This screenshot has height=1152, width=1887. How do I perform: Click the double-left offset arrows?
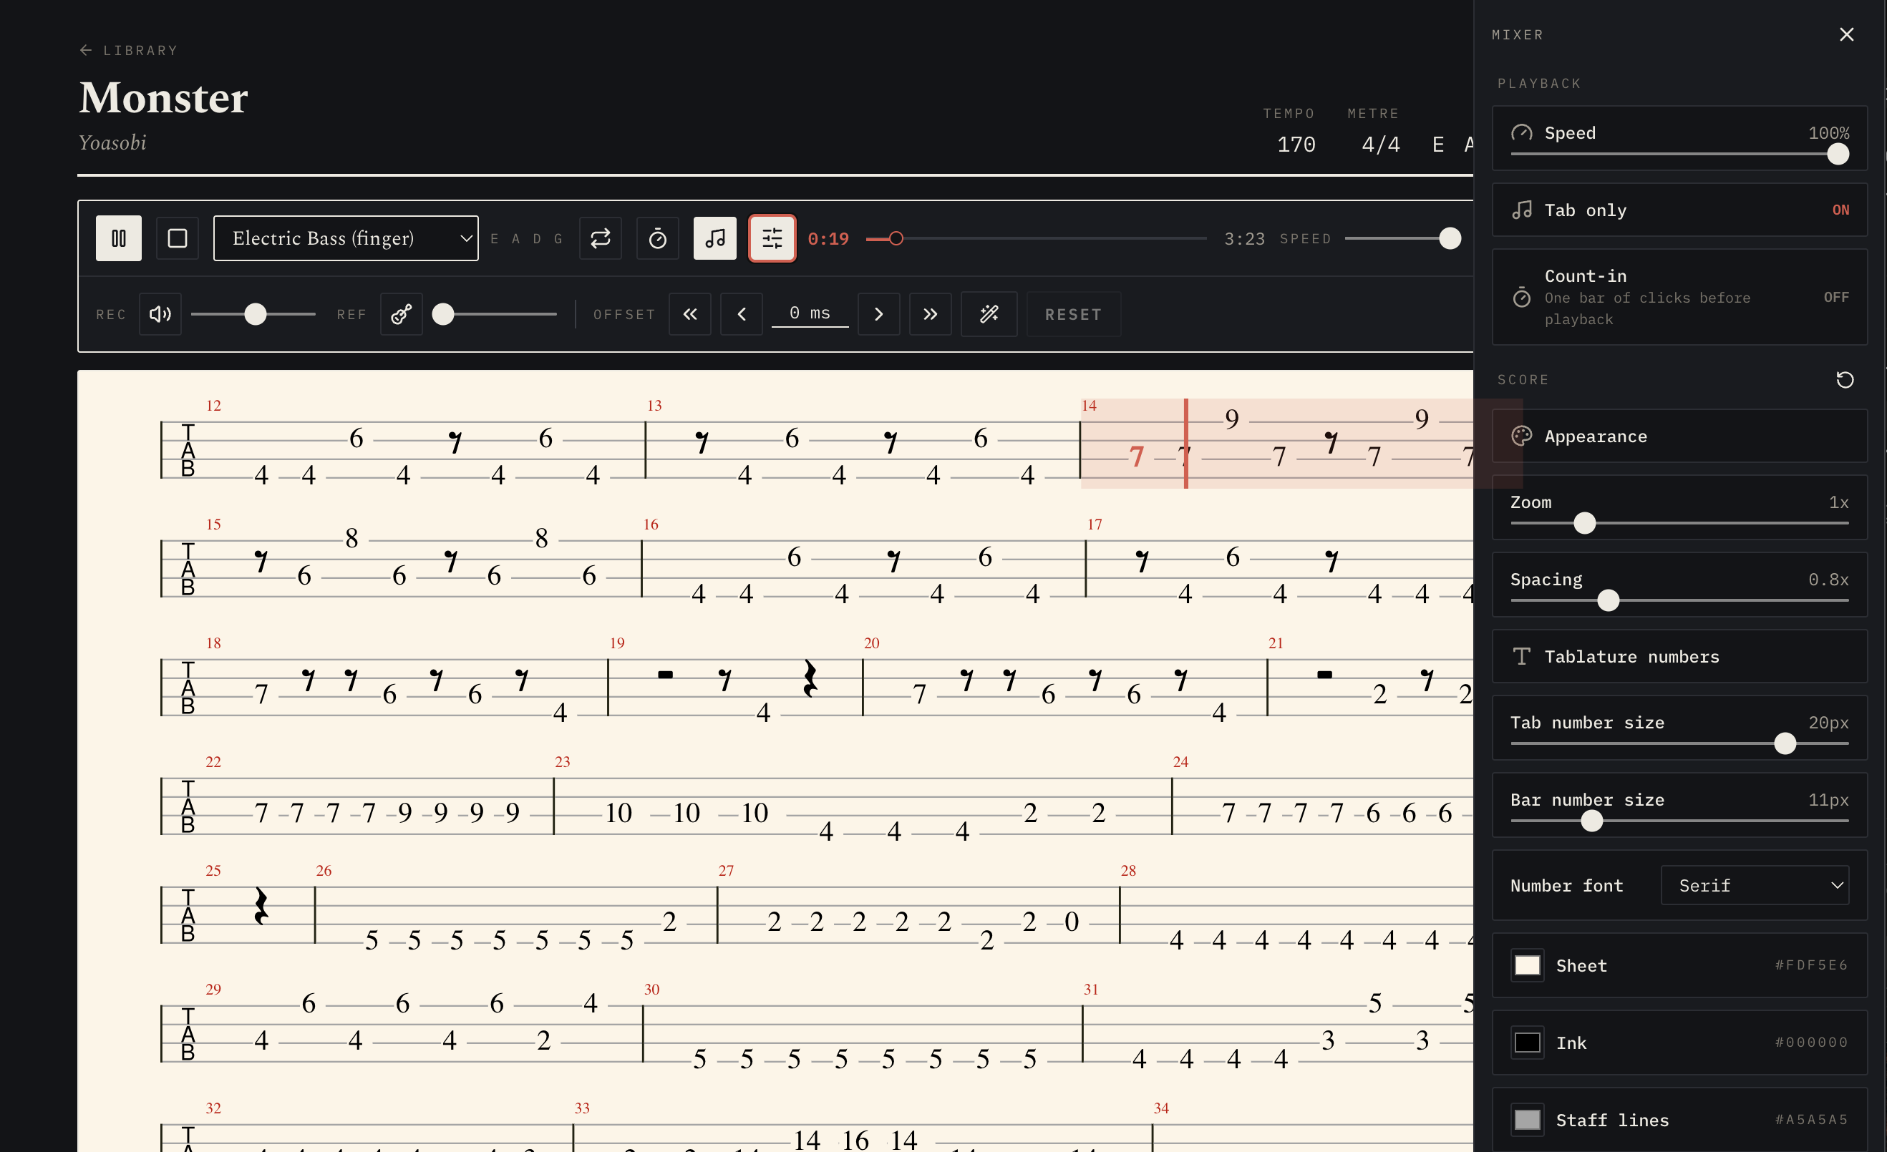690,314
